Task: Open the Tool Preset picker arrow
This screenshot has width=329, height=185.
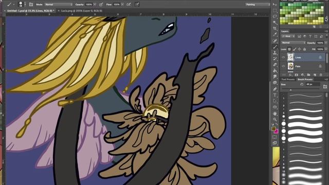Action: [14, 5]
